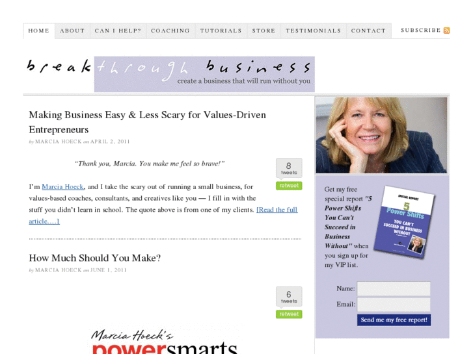Screen dimensions: 473x354
Task: Click the 8 tweets counter badge
Action: [x=289, y=168]
